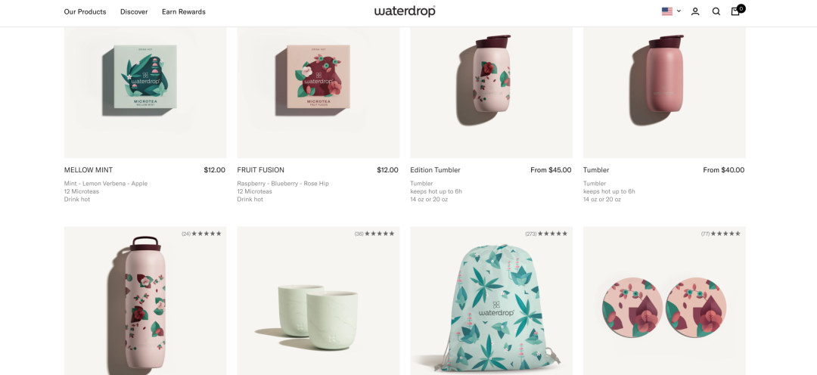The height and width of the screenshot is (375, 817).
Task: Select the Mellow Mint box image
Action: 145,92
